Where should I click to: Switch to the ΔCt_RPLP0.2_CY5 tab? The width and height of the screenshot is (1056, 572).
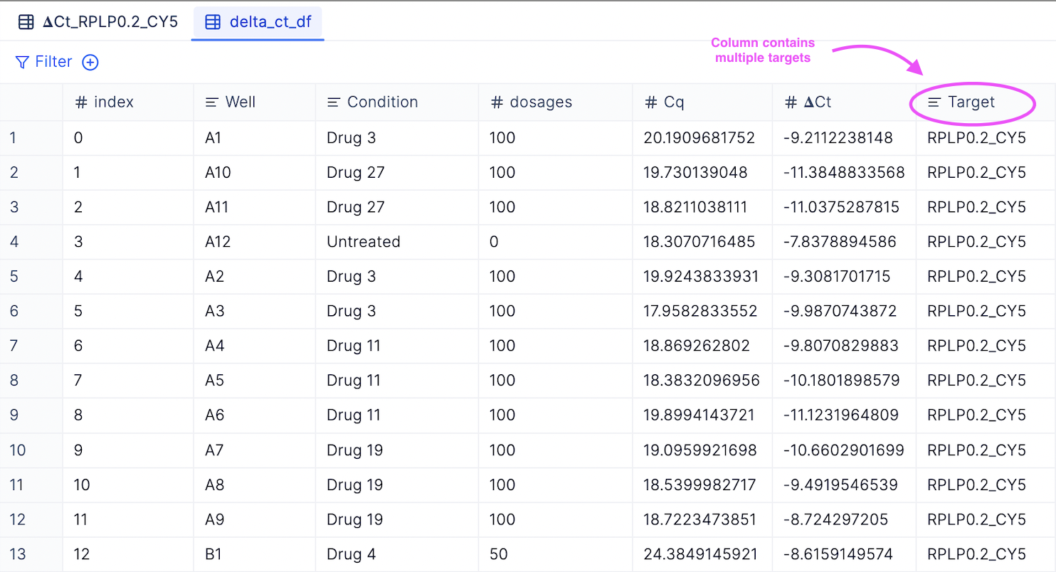[x=97, y=22]
